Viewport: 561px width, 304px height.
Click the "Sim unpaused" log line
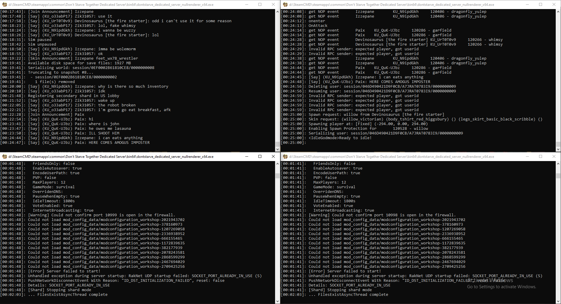[x=28, y=44]
